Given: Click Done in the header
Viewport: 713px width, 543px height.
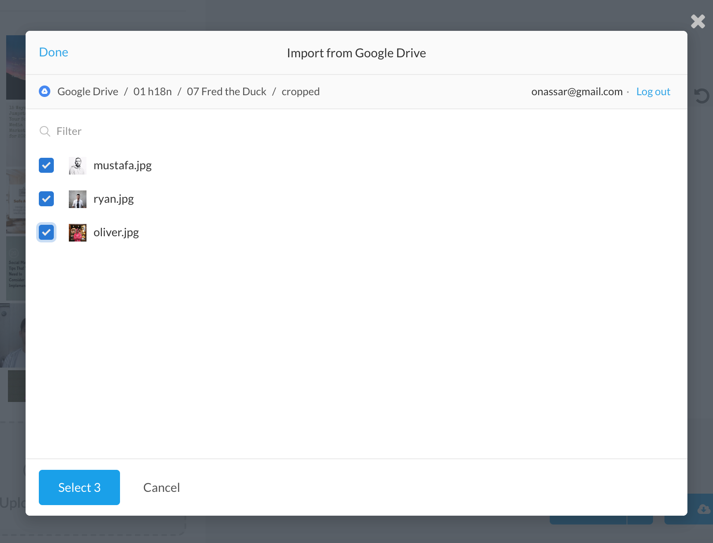Looking at the screenshot, I should click(53, 52).
